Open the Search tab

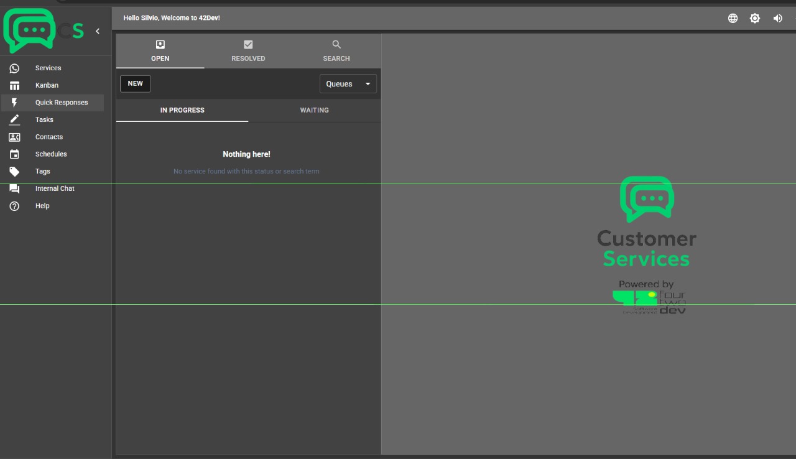336,51
